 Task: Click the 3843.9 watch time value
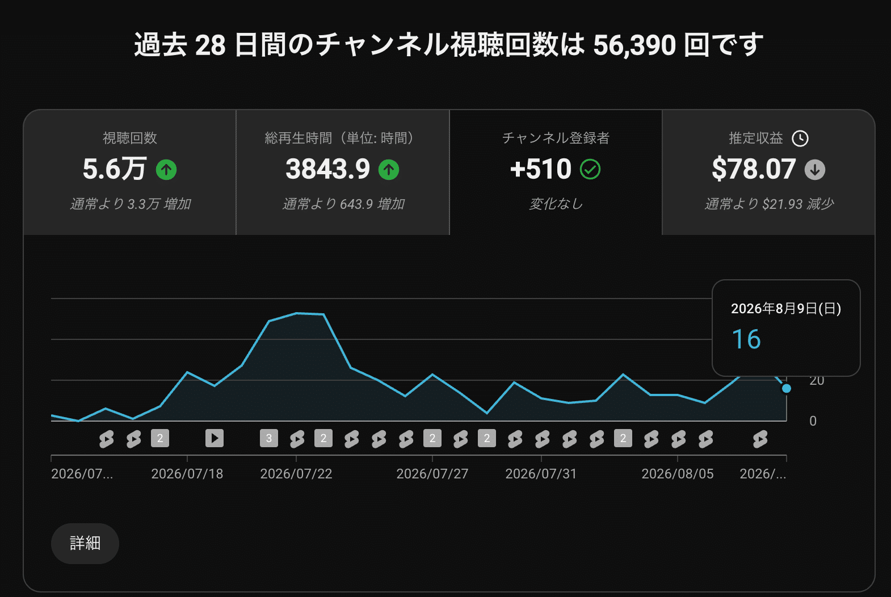[328, 169]
